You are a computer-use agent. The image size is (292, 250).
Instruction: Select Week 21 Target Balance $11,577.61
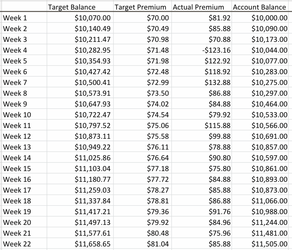click(92, 233)
